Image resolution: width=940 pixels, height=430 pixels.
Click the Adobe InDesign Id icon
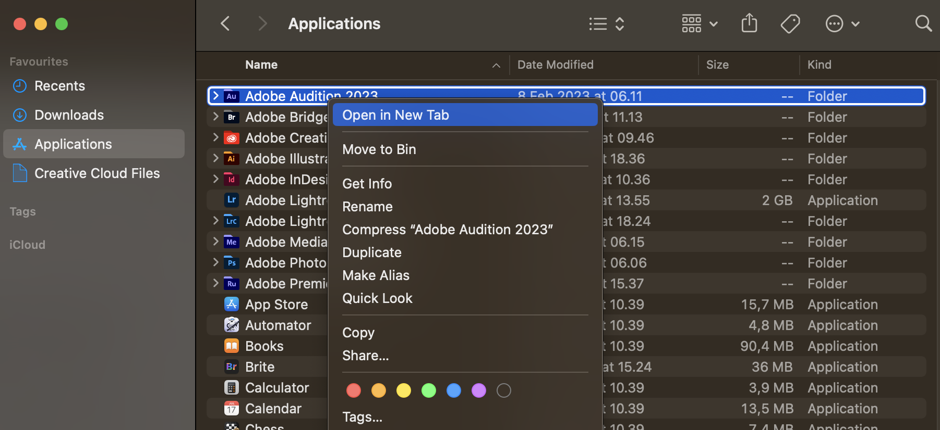point(231,180)
